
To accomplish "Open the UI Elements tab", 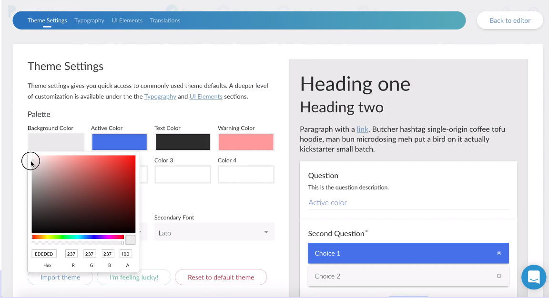I will [127, 20].
